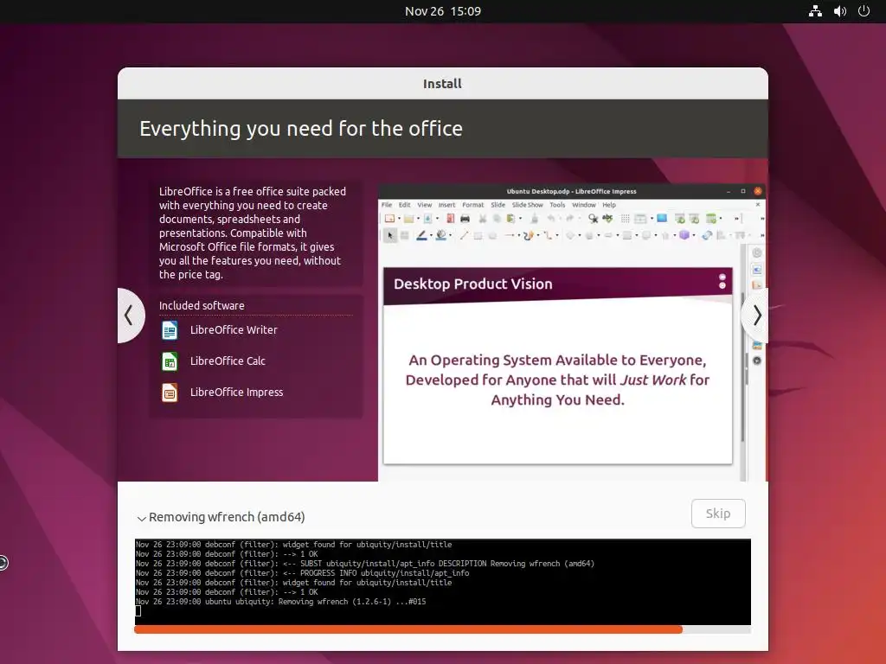Click Desktop Product Vision slide title
886x664 pixels.
[473, 284]
